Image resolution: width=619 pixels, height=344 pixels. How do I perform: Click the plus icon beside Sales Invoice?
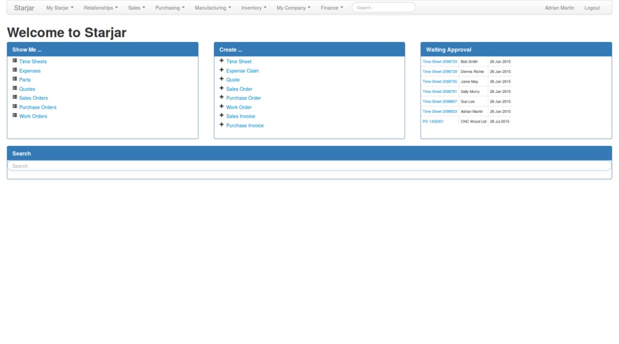(x=221, y=116)
